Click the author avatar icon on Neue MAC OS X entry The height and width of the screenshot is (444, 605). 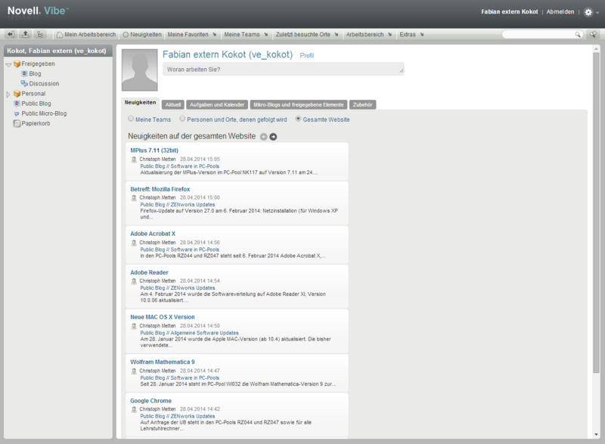[x=134, y=326]
